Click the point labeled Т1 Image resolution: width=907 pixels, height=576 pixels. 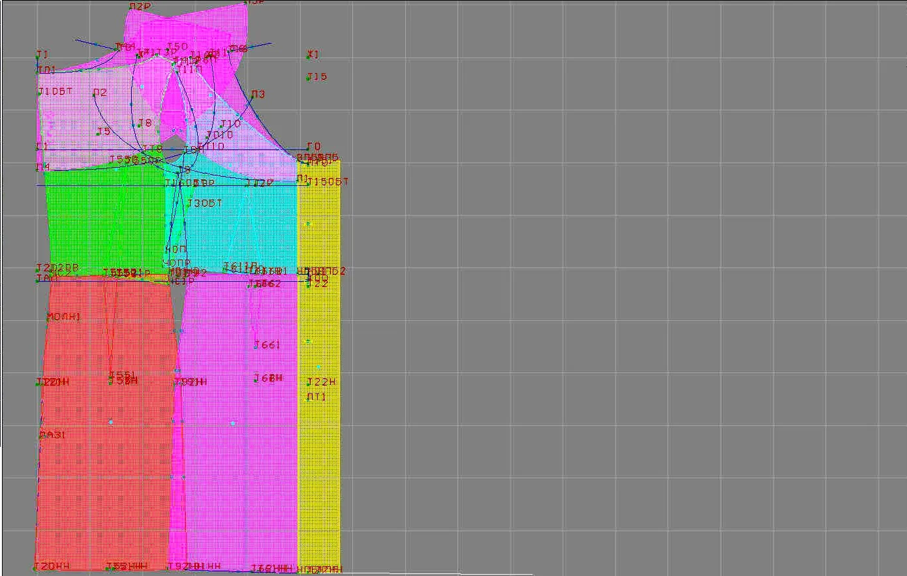click(x=42, y=55)
